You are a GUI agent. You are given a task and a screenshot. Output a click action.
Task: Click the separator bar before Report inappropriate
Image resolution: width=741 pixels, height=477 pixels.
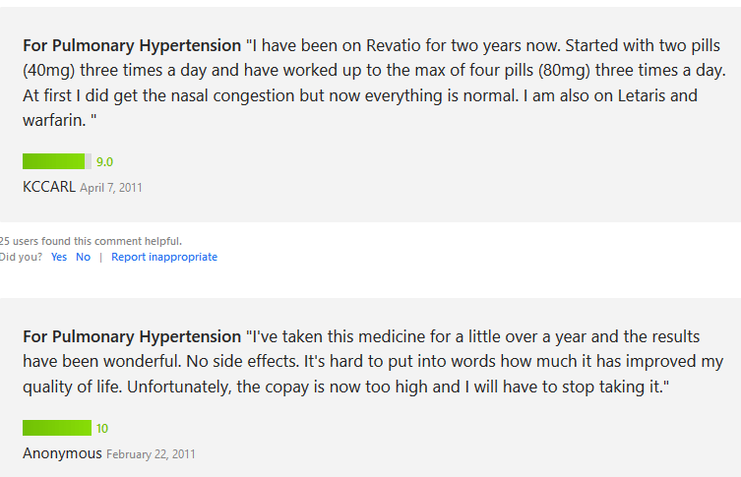[x=100, y=258]
